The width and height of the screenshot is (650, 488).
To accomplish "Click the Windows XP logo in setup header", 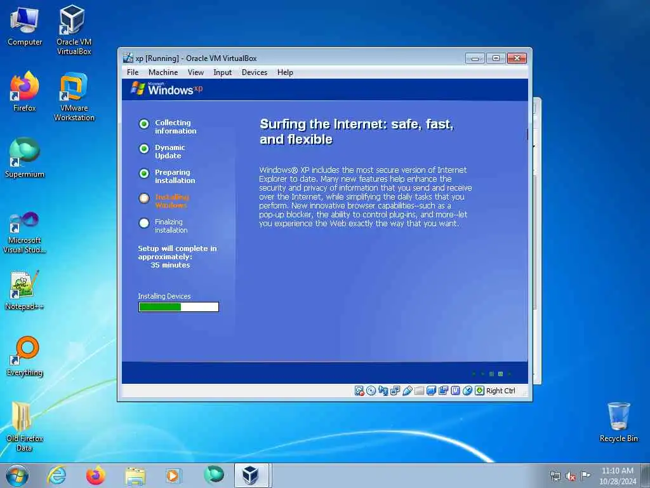I will click(166, 88).
